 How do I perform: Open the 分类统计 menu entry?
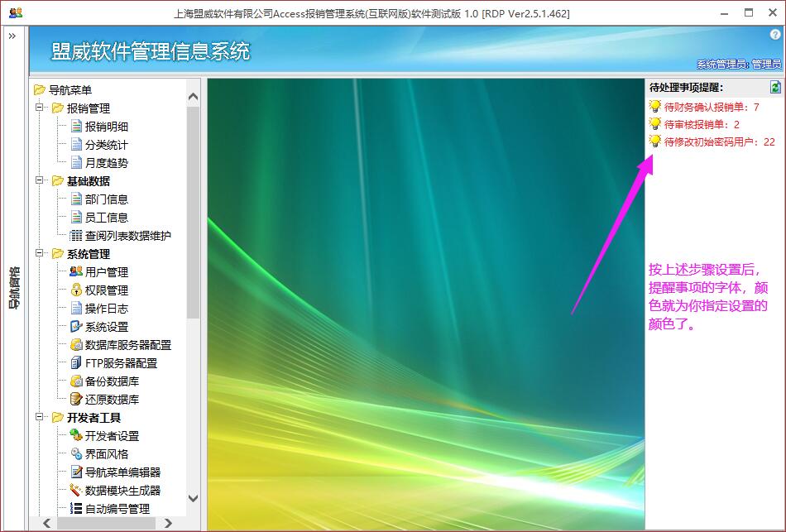tap(107, 145)
